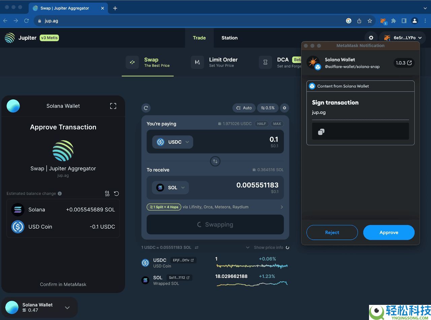The width and height of the screenshot is (431, 320).
Task: Open Chrome tab search chevron
Action: pos(425,8)
